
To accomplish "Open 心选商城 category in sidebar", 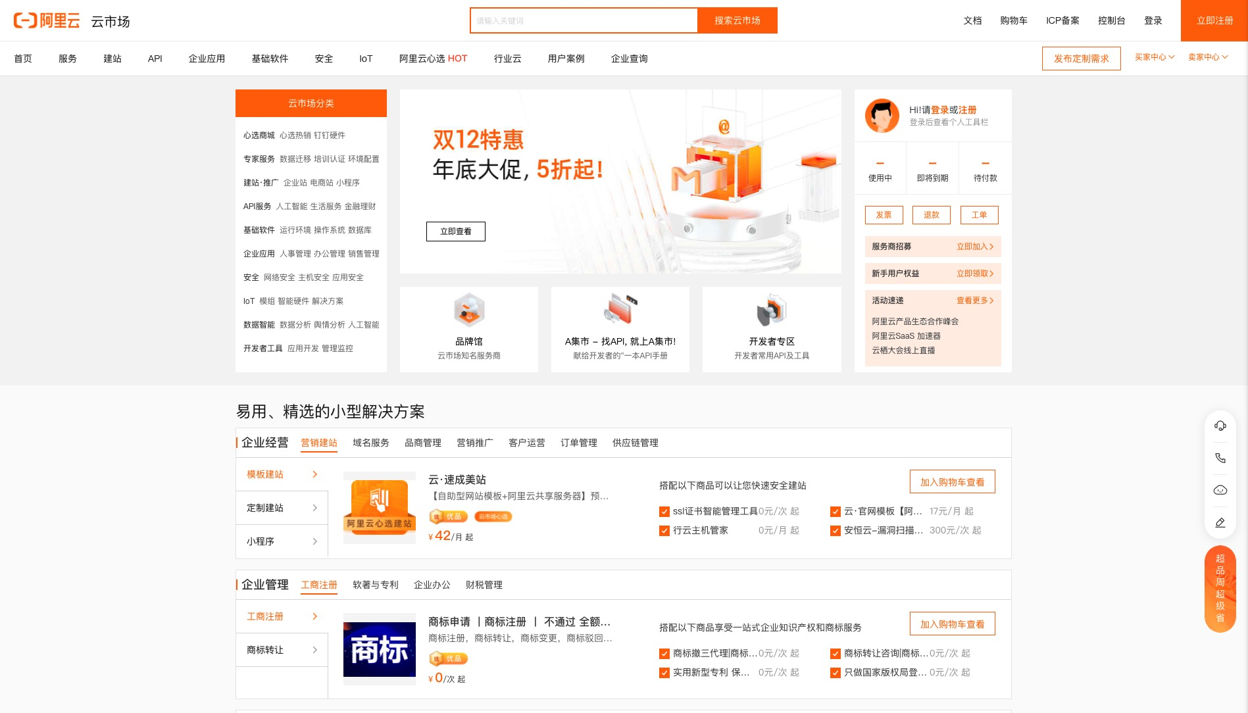I will (x=259, y=135).
